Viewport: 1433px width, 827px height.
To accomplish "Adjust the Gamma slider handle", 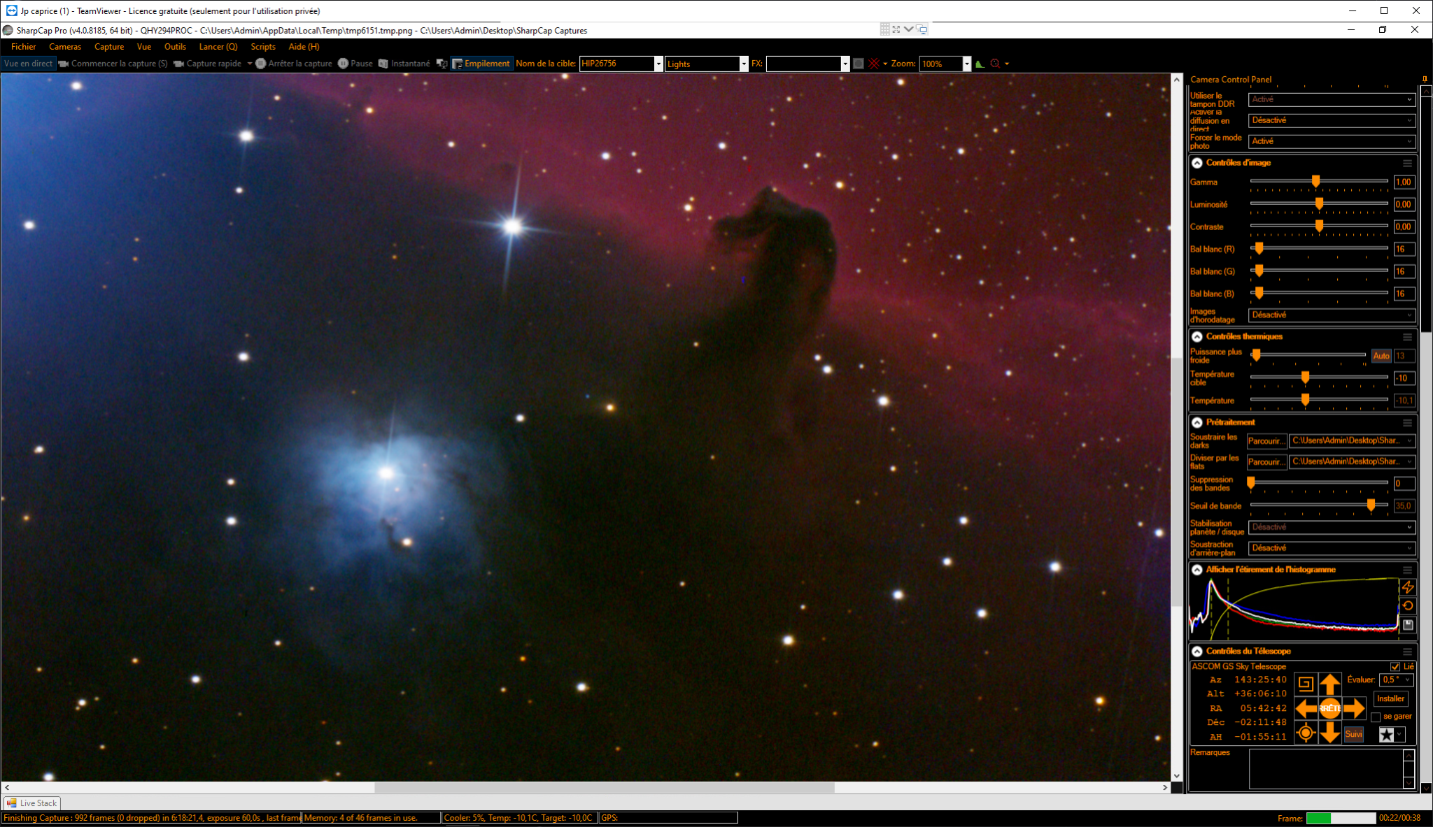I will (x=1315, y=182).
